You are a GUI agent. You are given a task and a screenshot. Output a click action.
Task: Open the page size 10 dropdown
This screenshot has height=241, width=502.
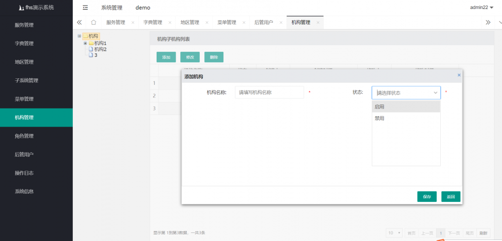pyautogui.click(x=394, y=233)
